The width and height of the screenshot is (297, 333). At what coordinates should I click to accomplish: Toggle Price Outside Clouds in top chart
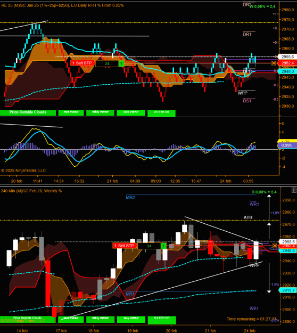click(x=28, y=112)
